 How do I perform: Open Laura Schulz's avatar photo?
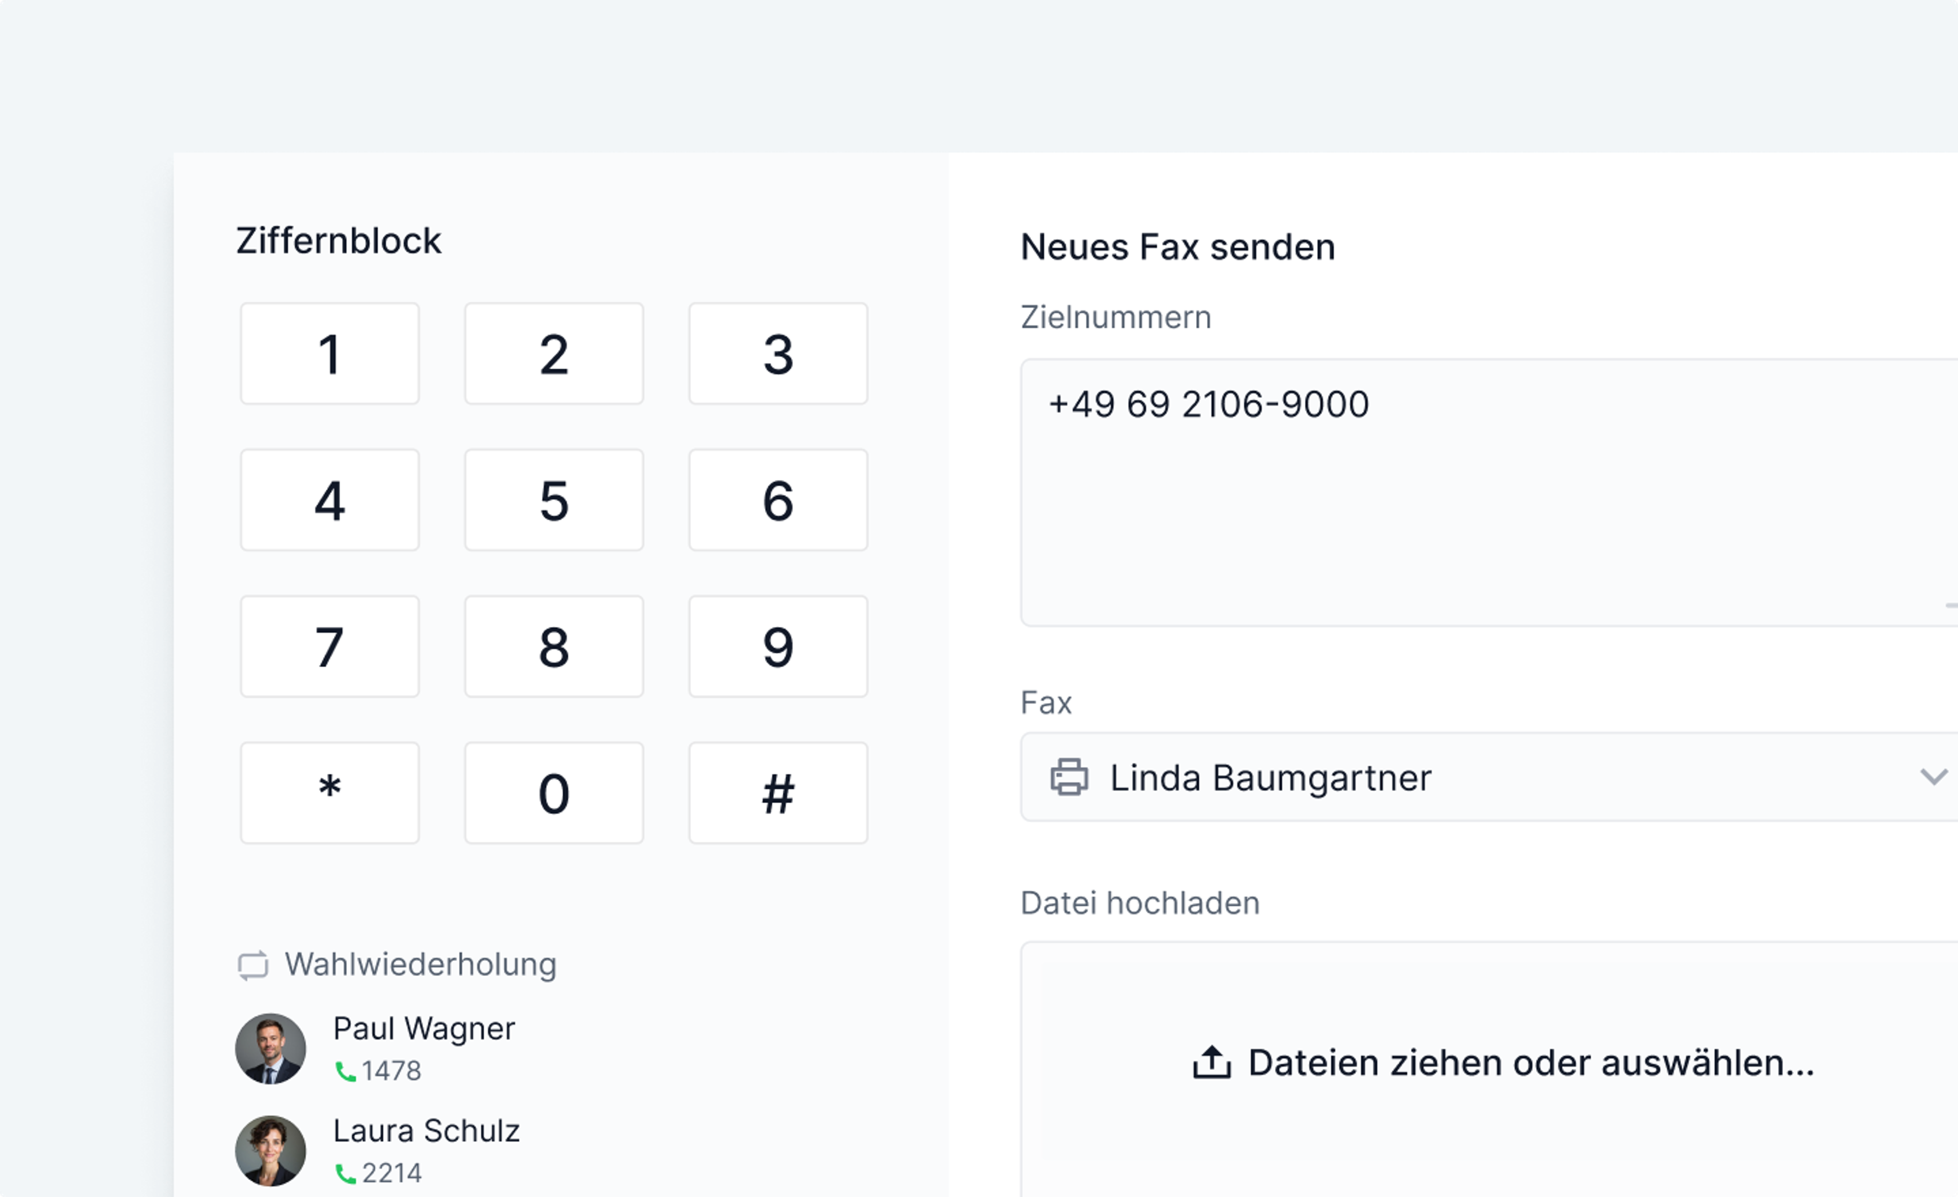(x=270, y=1150)
